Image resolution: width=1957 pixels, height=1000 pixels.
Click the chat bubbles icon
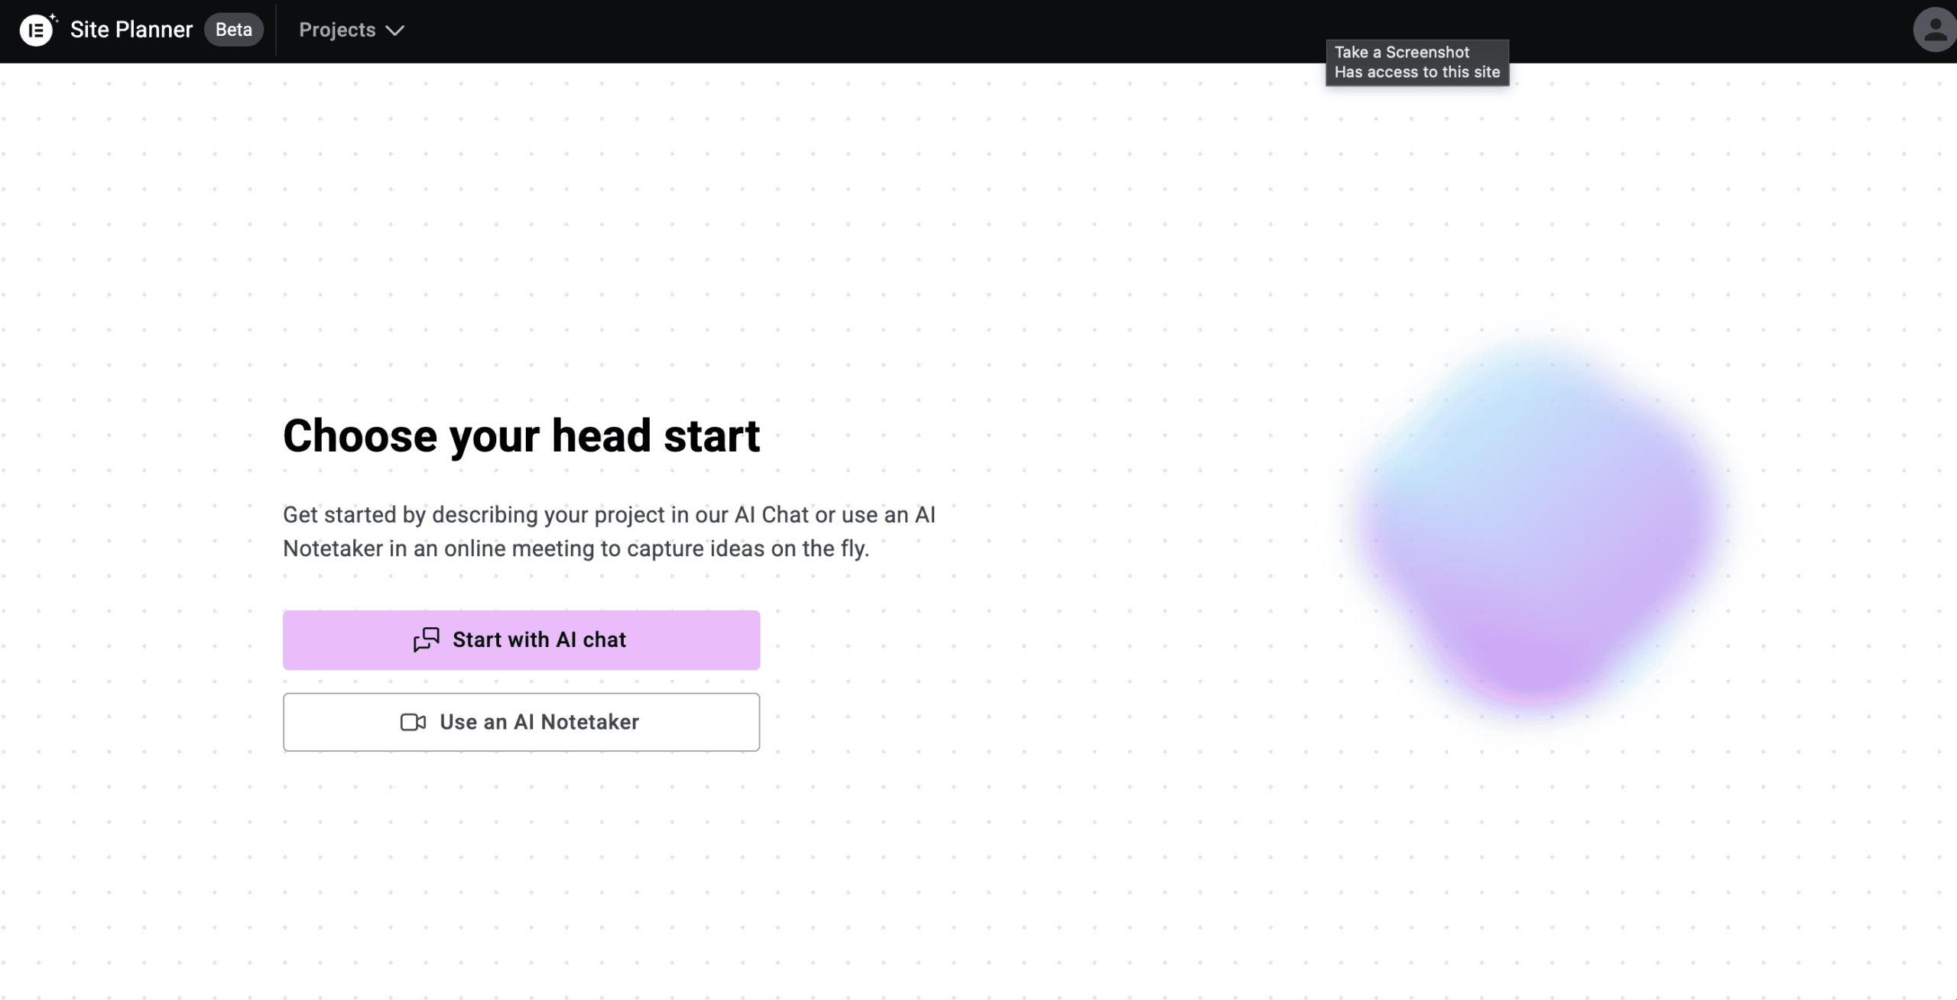(427, 639)
